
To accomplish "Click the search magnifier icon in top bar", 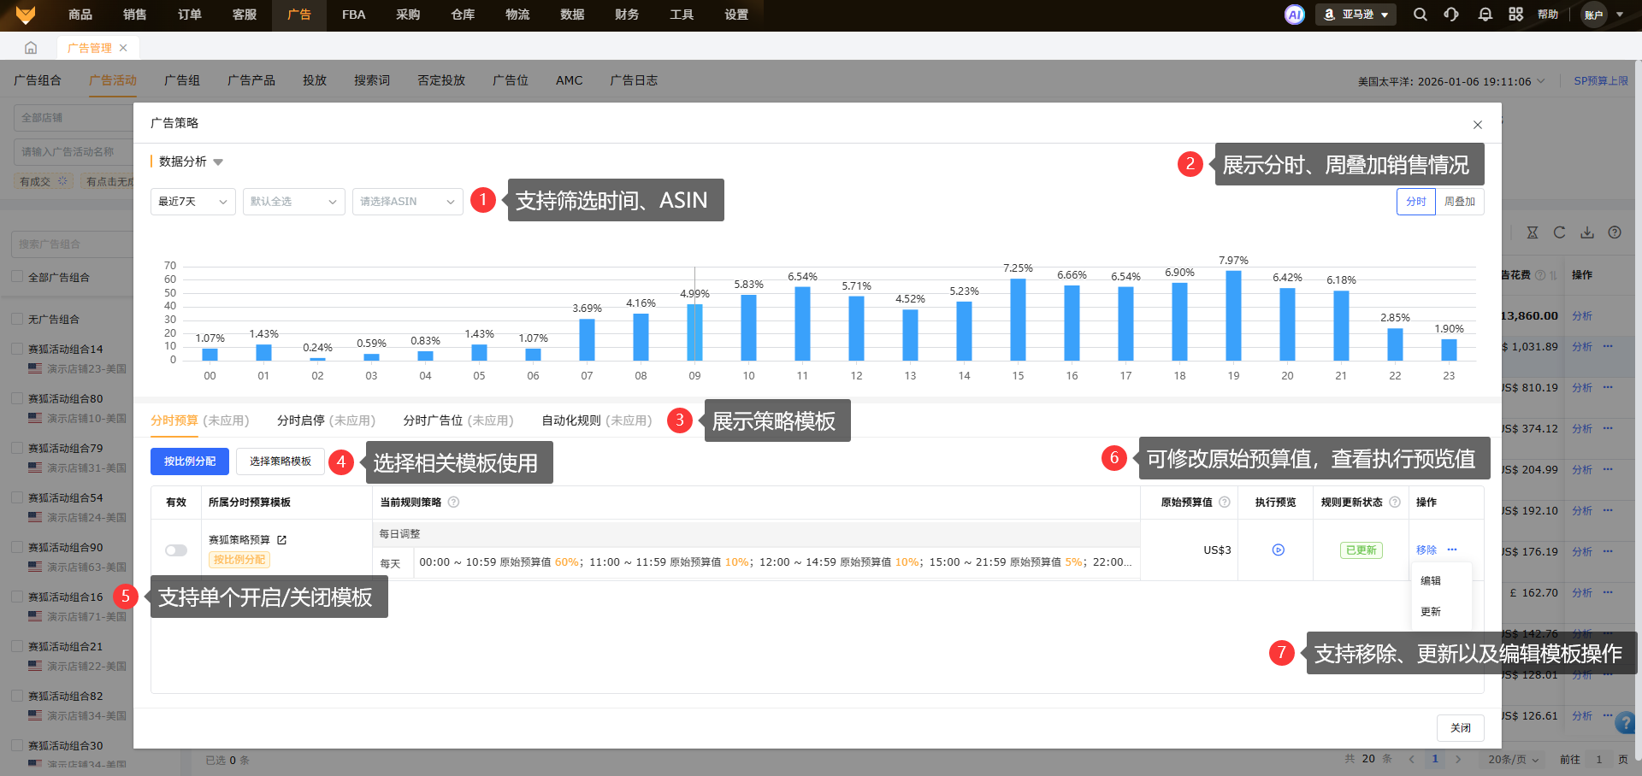I will point(1420,15).
